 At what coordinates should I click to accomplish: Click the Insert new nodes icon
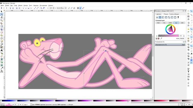2,8
